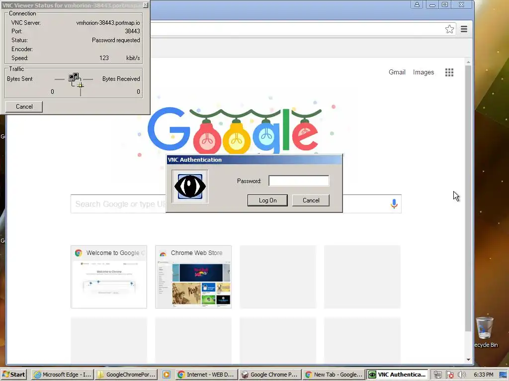This screenshot has width=509, height=381.
Task: Click the Bytes Sent label
Action: [x=20, y=79]
